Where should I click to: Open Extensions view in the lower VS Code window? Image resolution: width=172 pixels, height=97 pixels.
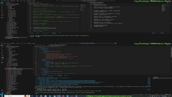2,57
